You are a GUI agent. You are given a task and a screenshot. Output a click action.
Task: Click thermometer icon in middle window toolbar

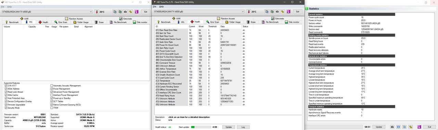pyautogui.click(x=249, y=12)
